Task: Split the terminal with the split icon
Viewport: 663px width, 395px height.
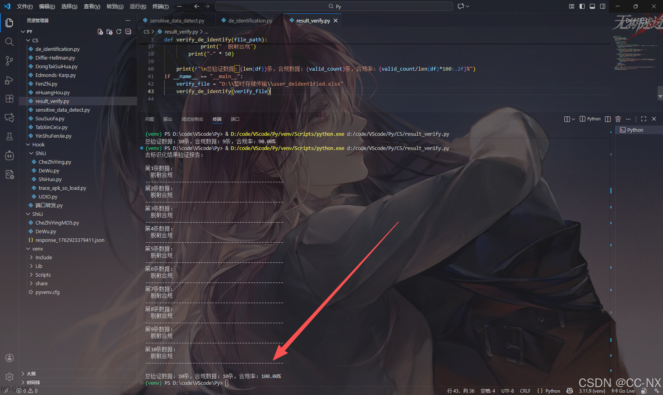Action: click(x=608, y=119)
